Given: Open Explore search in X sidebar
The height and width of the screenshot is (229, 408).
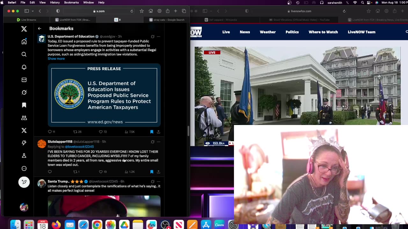Looking at the screenshot, I should tap(24, 54).
